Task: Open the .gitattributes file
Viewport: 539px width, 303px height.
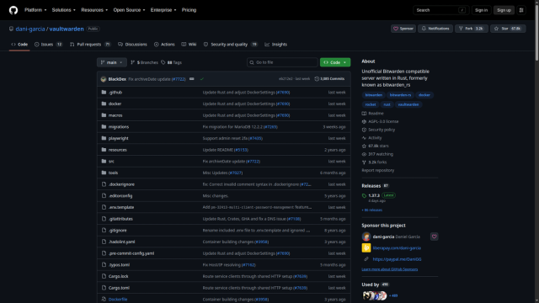Action: click(120, 219)
